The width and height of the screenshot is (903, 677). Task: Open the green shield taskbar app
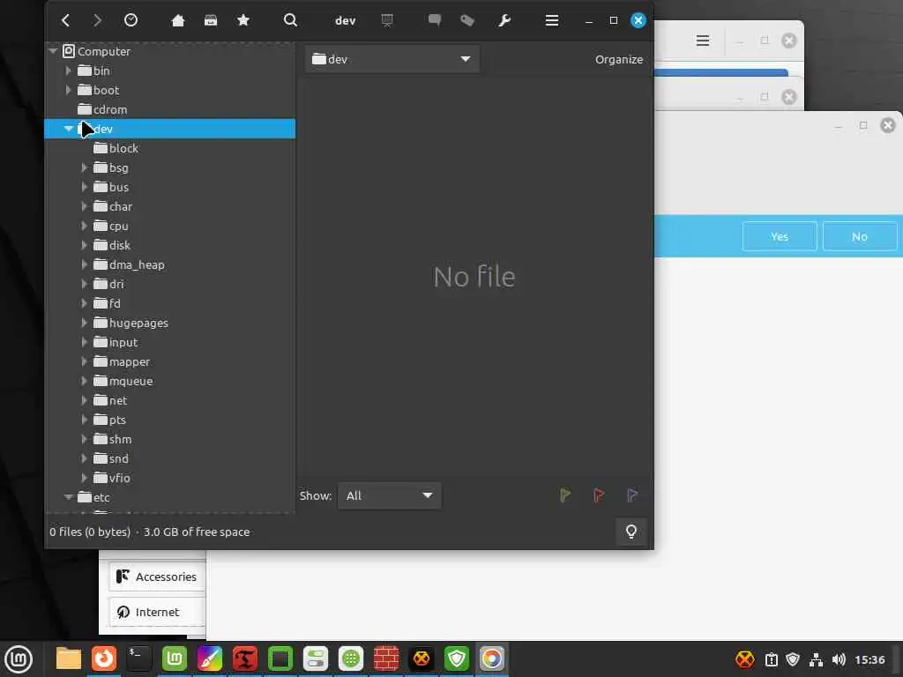coord(457,658)
